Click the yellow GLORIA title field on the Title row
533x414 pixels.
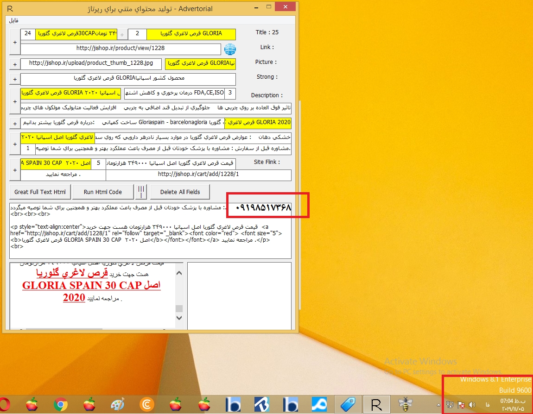point(191,34)
